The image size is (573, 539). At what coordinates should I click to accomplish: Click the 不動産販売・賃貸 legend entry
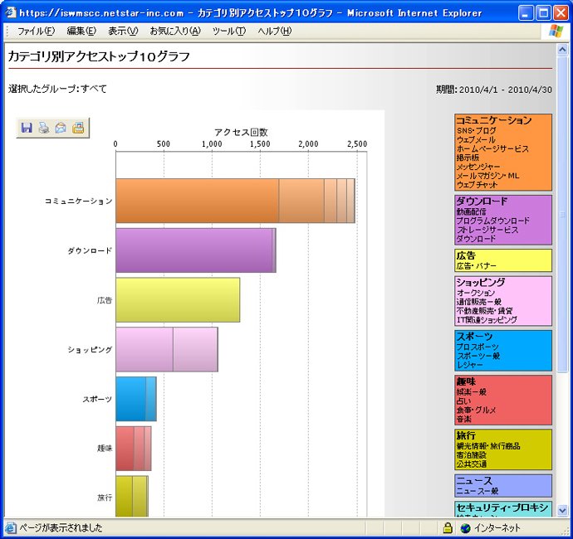pos(485,311)
